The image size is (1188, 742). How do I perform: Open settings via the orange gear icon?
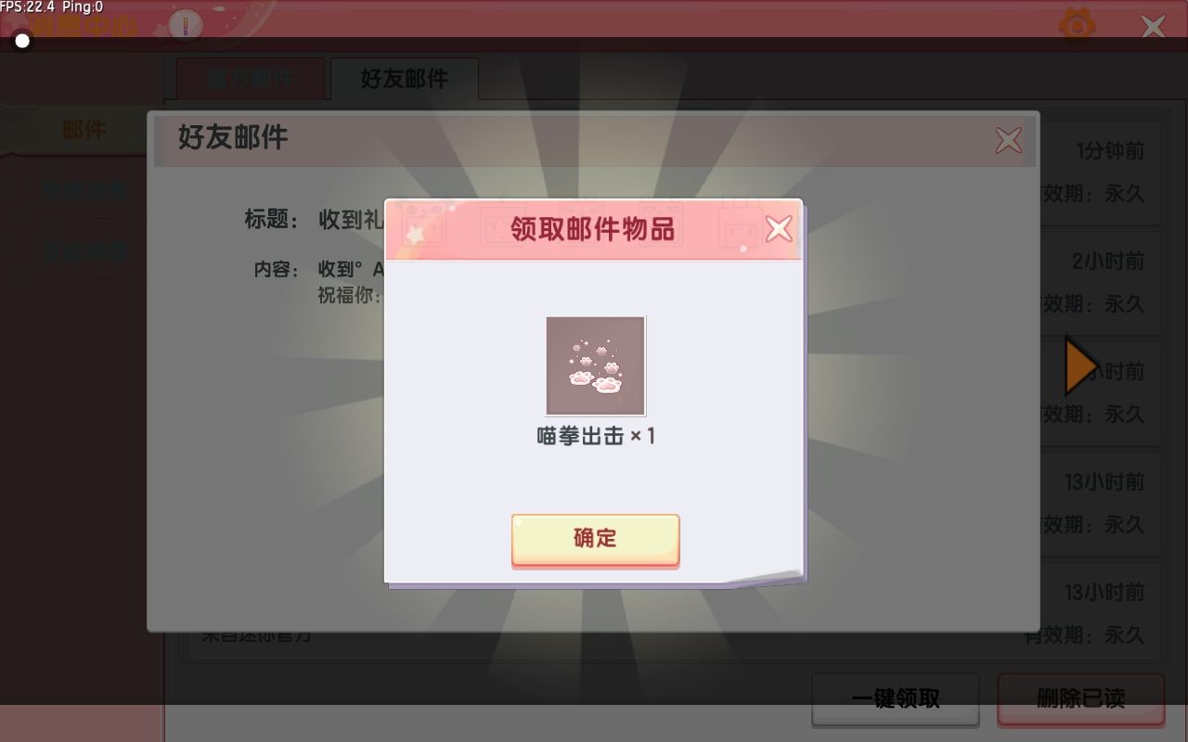[x=1077, y=25]
